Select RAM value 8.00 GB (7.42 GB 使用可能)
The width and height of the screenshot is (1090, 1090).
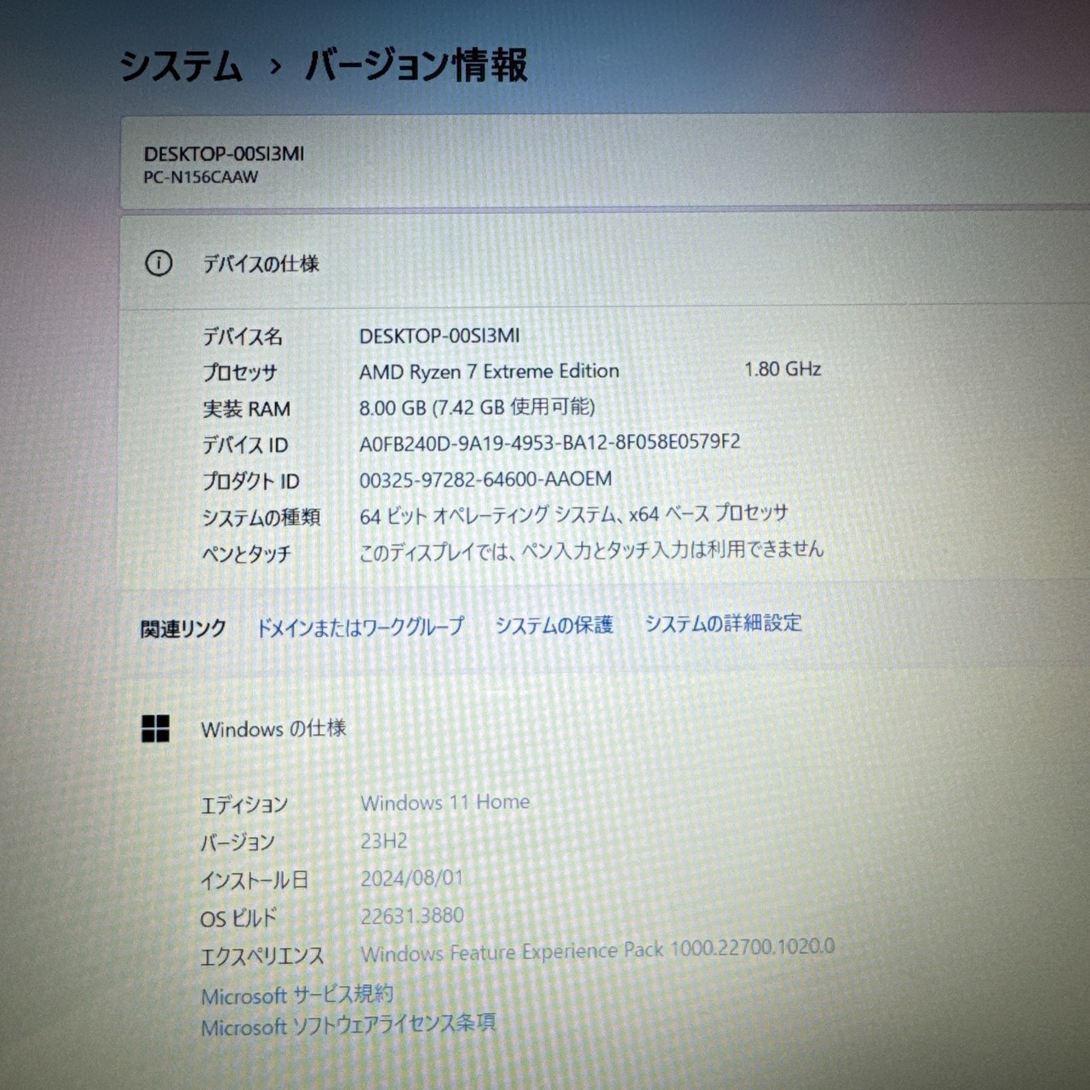click(x=477, y=407)
